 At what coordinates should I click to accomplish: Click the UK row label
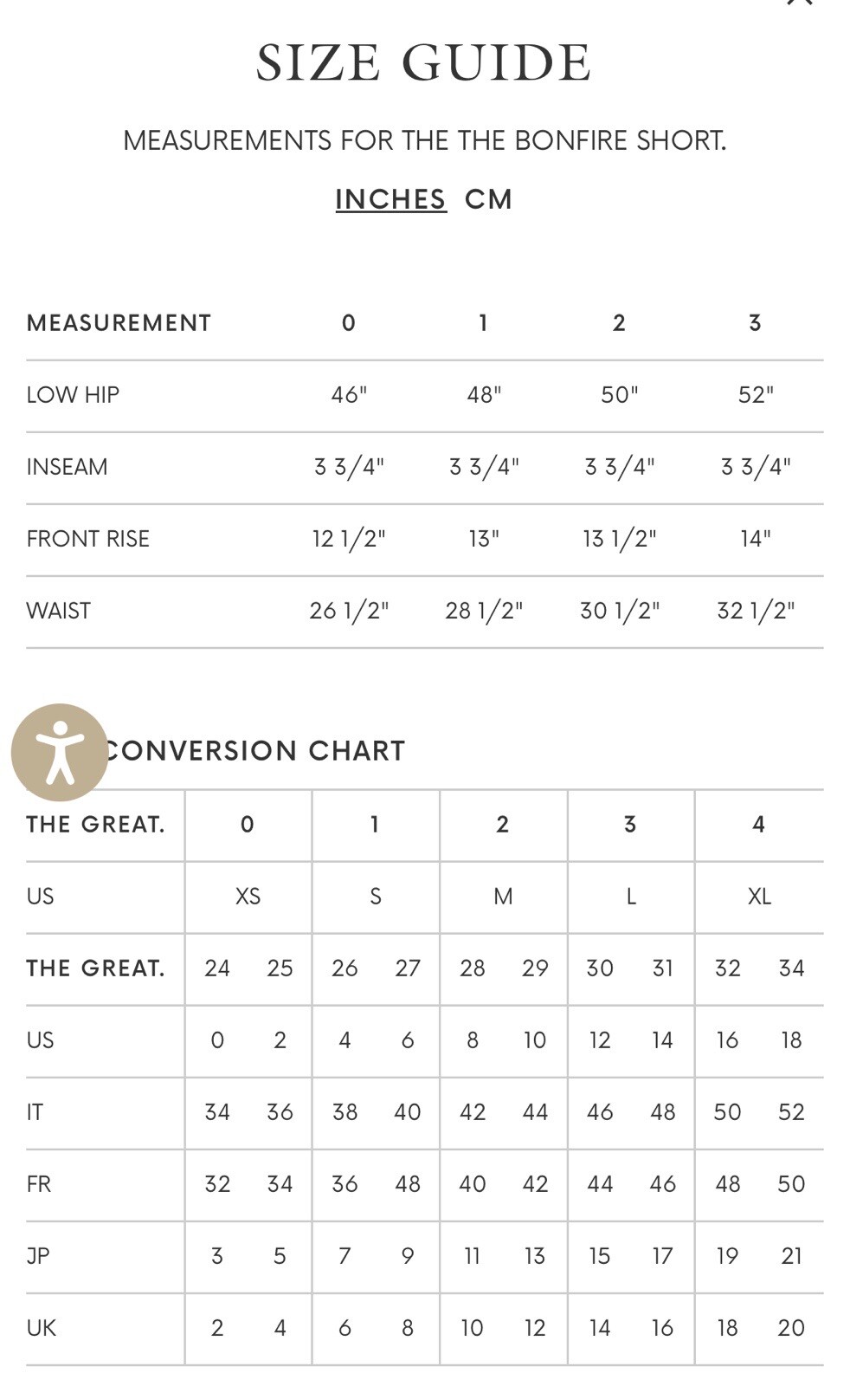click(41, 1328)
